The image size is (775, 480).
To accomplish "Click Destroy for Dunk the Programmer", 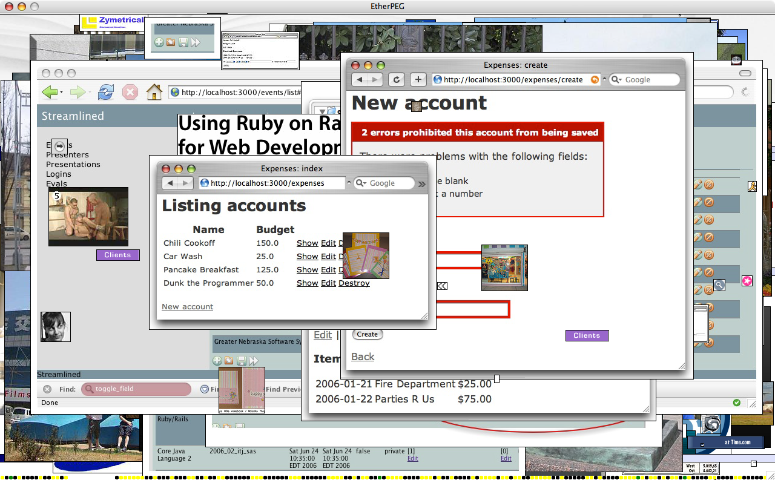I will point(354,283).
